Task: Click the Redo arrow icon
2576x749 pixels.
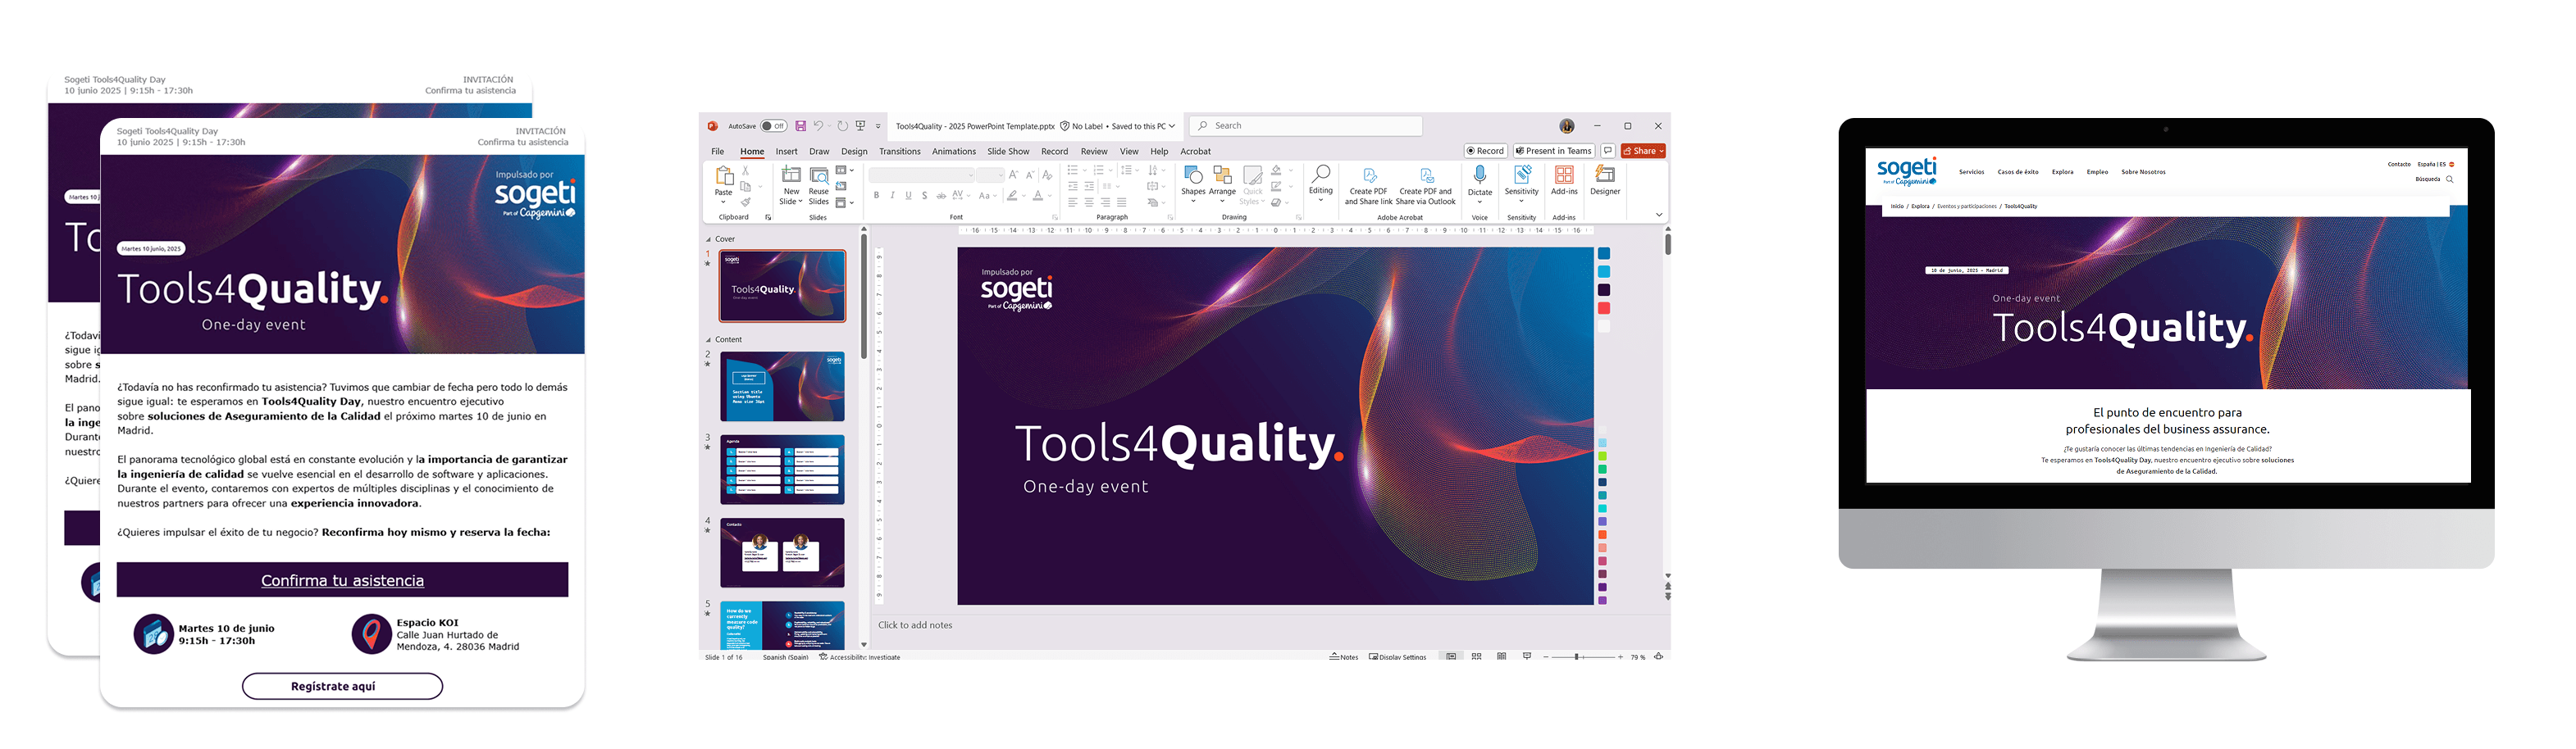Action: [x=842, y=126]
